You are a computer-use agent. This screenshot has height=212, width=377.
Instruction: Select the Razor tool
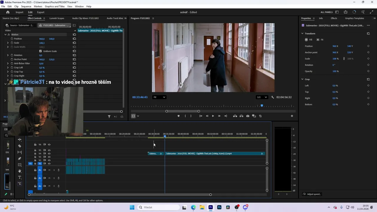click(20, 146)
